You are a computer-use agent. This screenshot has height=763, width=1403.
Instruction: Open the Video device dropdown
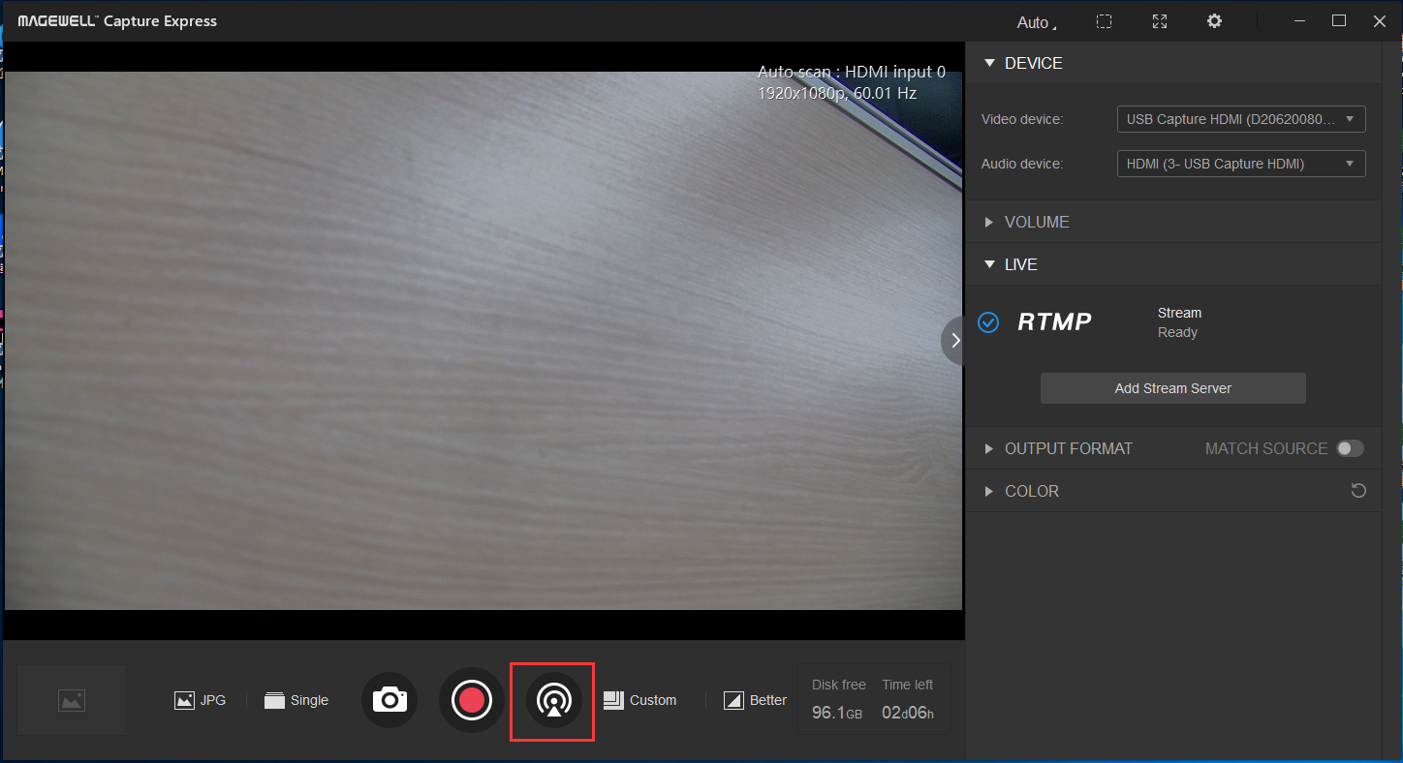tap(1240, 119)
